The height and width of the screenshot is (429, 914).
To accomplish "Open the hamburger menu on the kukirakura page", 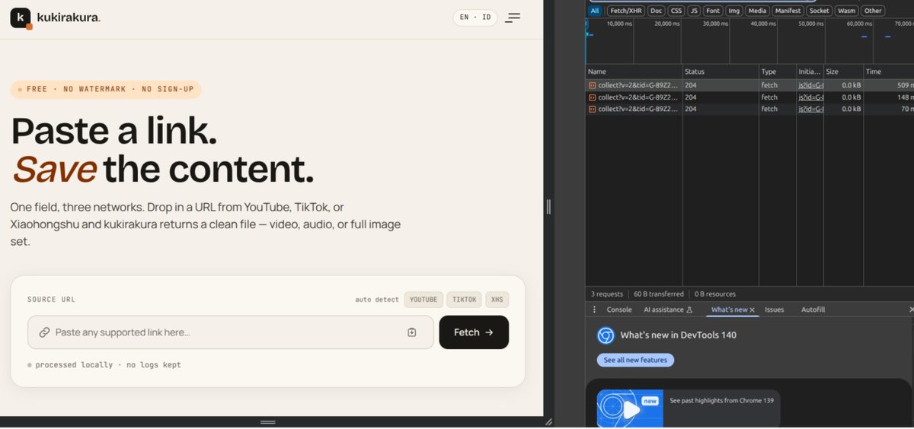I will point(513,17).
